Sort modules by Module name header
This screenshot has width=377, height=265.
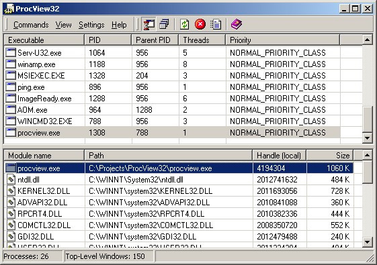click(44, 155)
